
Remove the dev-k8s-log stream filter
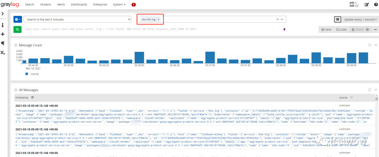(x=158, y=19)
